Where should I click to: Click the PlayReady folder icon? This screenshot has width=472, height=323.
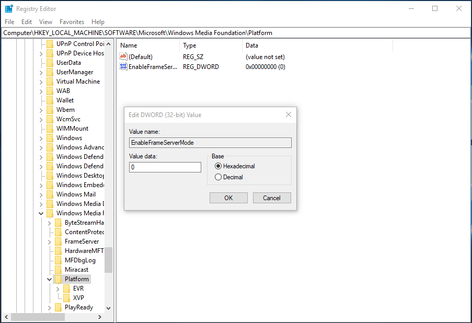pyautogui.click(x=58, y=307)
